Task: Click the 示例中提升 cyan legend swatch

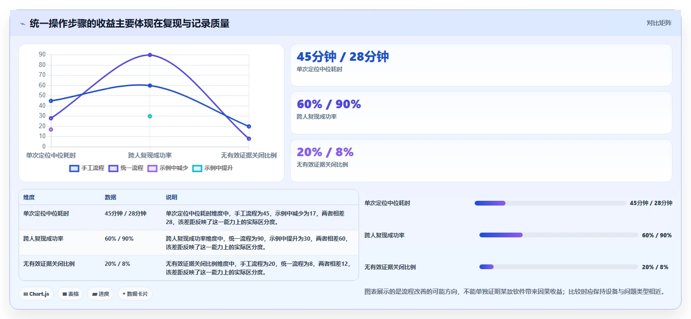Action: click(x=197, y=168)
